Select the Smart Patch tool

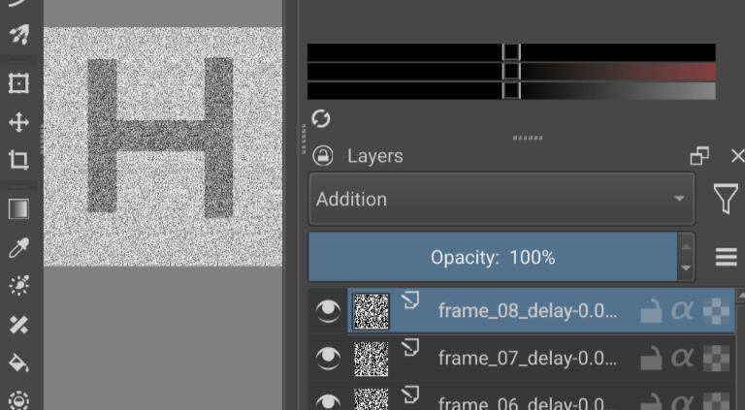[18, 325]
